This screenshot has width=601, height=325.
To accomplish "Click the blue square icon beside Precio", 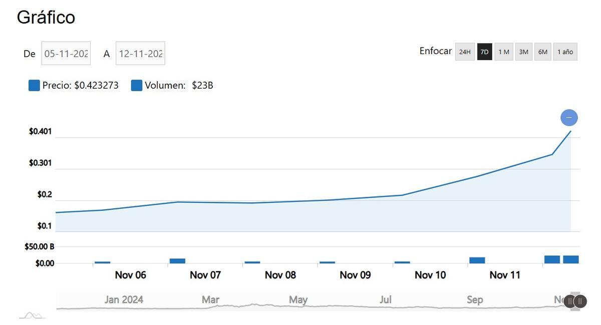I will tap(33, 85).
